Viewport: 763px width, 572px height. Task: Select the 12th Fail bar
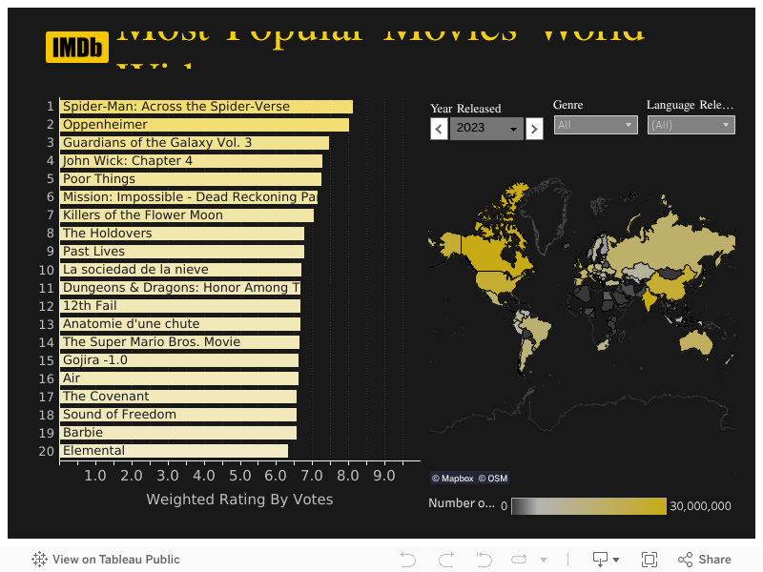click(180, 306)
